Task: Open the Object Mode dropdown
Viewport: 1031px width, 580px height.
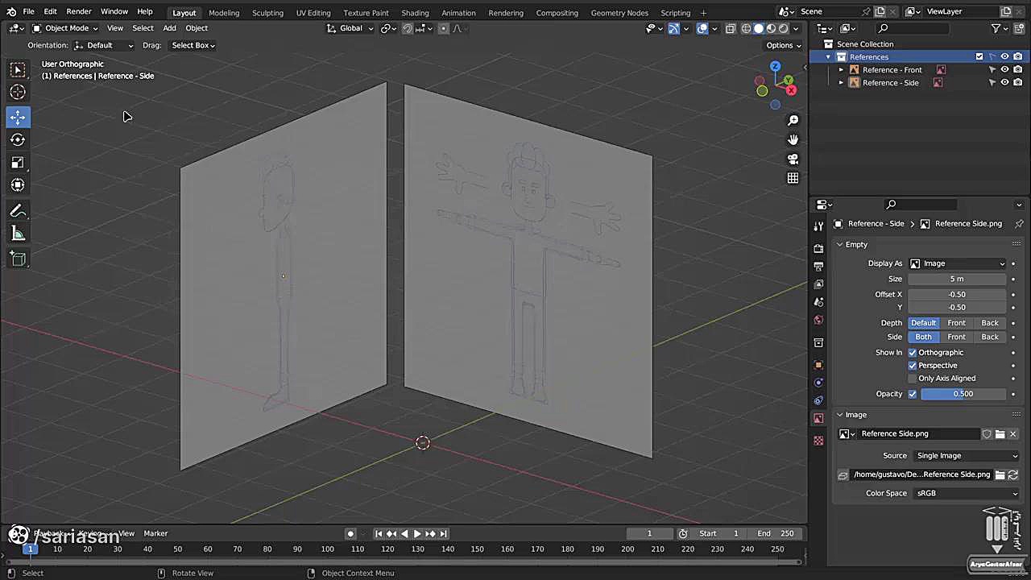Action: (65, 28)
